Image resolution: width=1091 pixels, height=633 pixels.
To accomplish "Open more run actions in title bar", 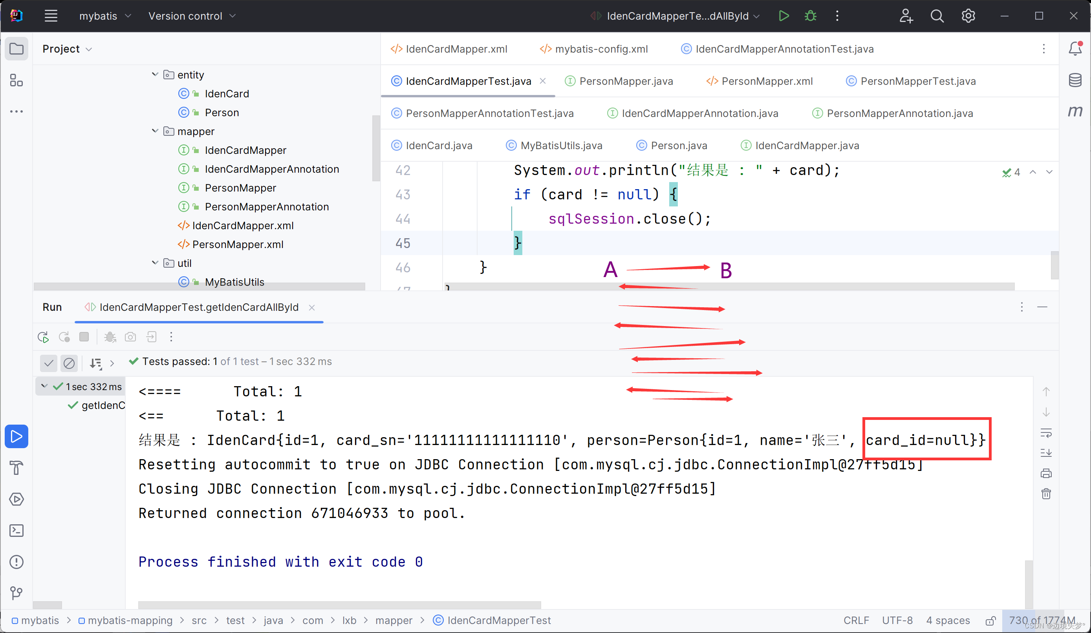I will (x=837, y=16).
